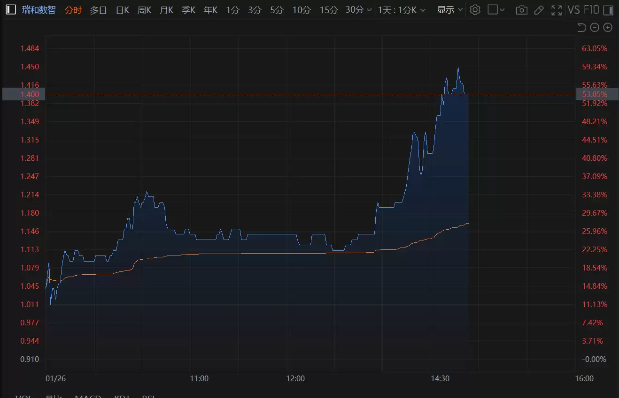Switch to the 5分 interval
This screenshot has width=619, height=398.
[x=277, y=10]
